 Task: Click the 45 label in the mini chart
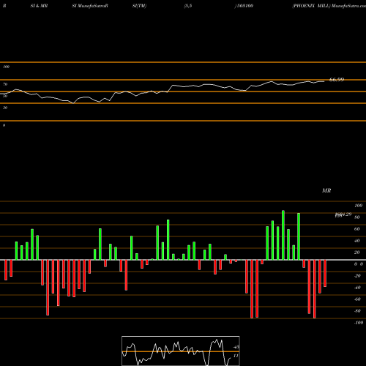click(x=236, y=347)
